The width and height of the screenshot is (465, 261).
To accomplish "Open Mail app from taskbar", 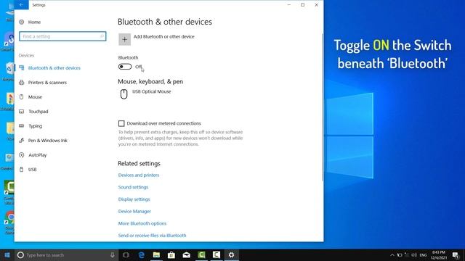I will click(x=186, y=254).
